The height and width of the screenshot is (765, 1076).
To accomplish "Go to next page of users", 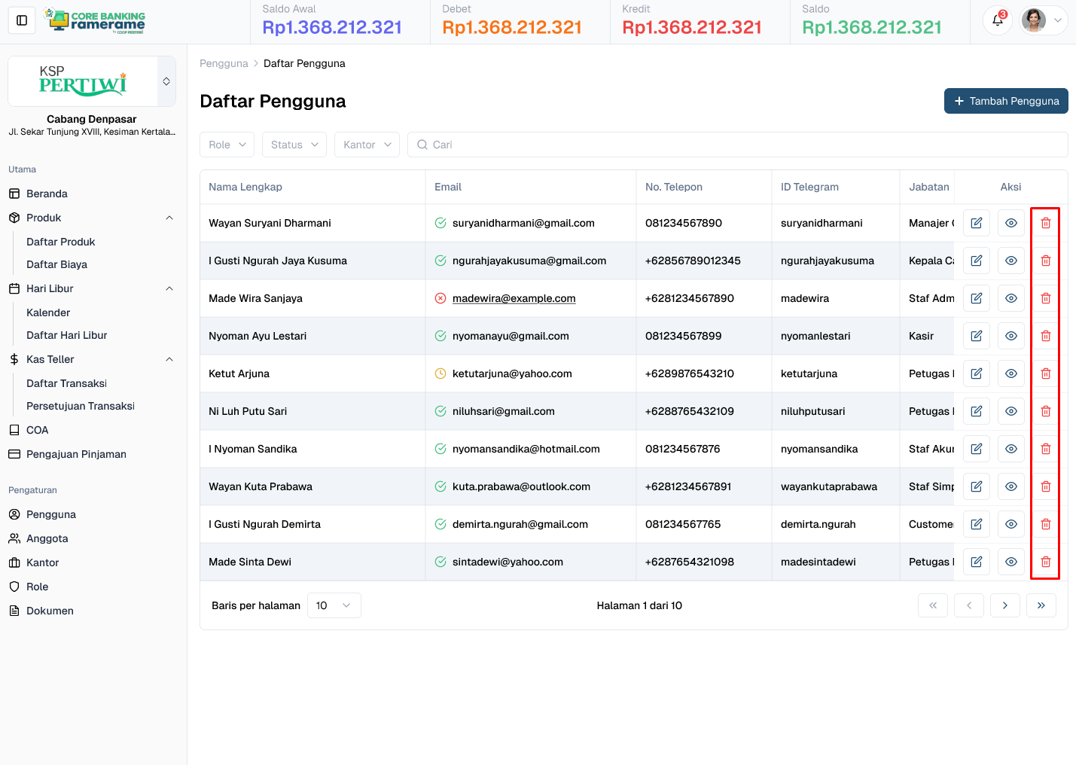I will (x=1004, y=605).
